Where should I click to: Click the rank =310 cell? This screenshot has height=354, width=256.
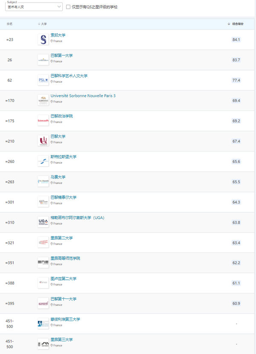[x=10, y=223]
